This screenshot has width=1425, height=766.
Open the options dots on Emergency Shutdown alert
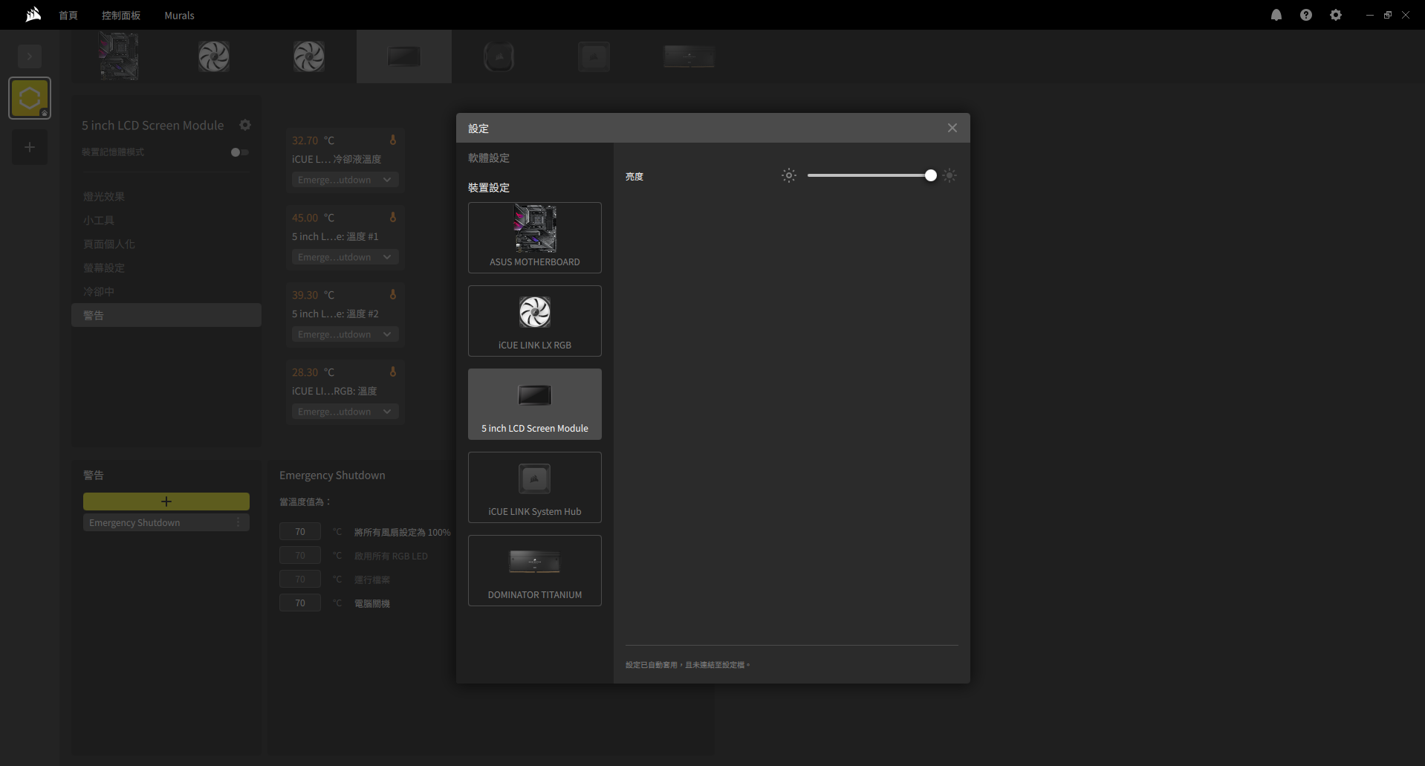point(238,522)
